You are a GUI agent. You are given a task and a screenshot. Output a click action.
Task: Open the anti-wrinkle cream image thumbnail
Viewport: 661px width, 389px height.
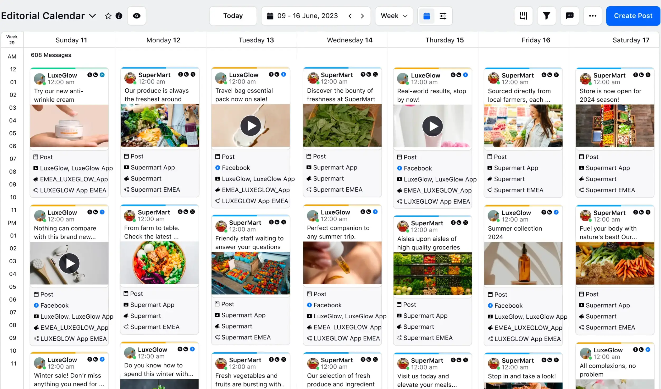(x=69, y=126)
